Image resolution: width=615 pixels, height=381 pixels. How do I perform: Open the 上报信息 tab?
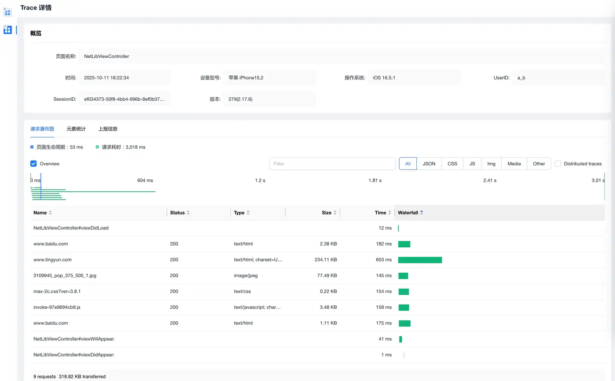(x=108, y=129)
